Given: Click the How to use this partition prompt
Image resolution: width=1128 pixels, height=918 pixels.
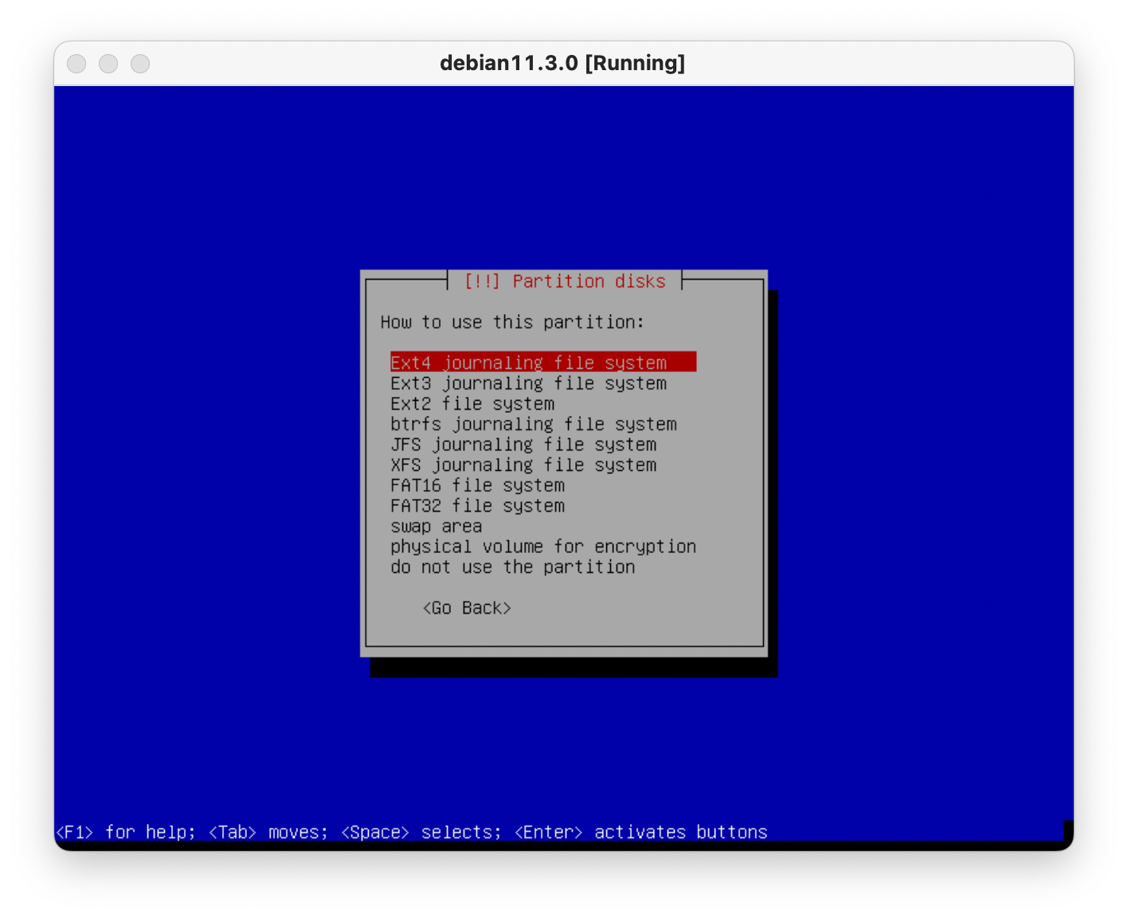Looking at the screenshot, I should [x=511, y=322].
